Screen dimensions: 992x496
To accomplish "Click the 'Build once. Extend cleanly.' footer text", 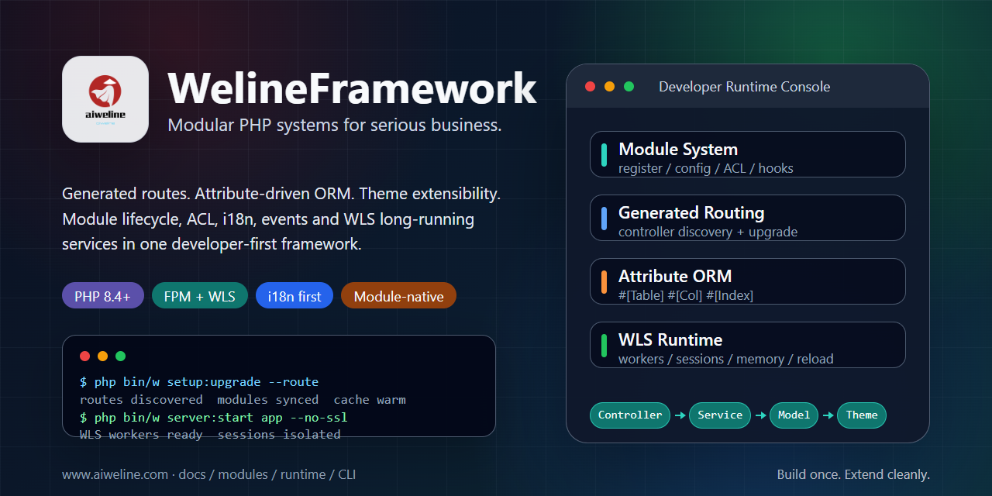I will [853, 474].
